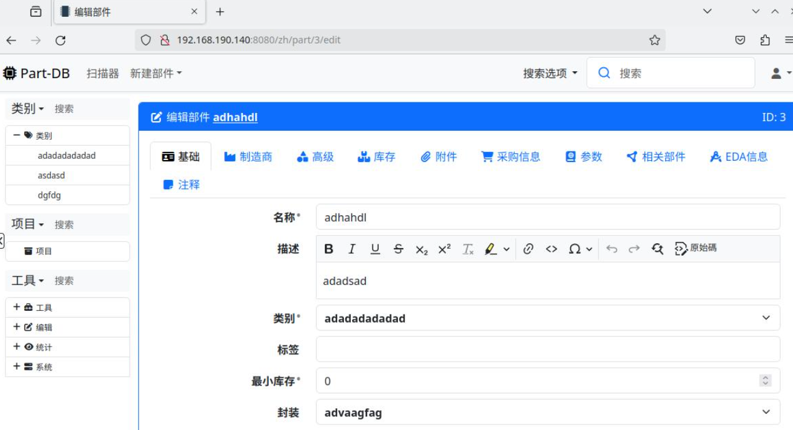Click the navbar 搜索 search field
This screenshot has height=430, width=793.
pyautogui.click(x=671, y=73)
